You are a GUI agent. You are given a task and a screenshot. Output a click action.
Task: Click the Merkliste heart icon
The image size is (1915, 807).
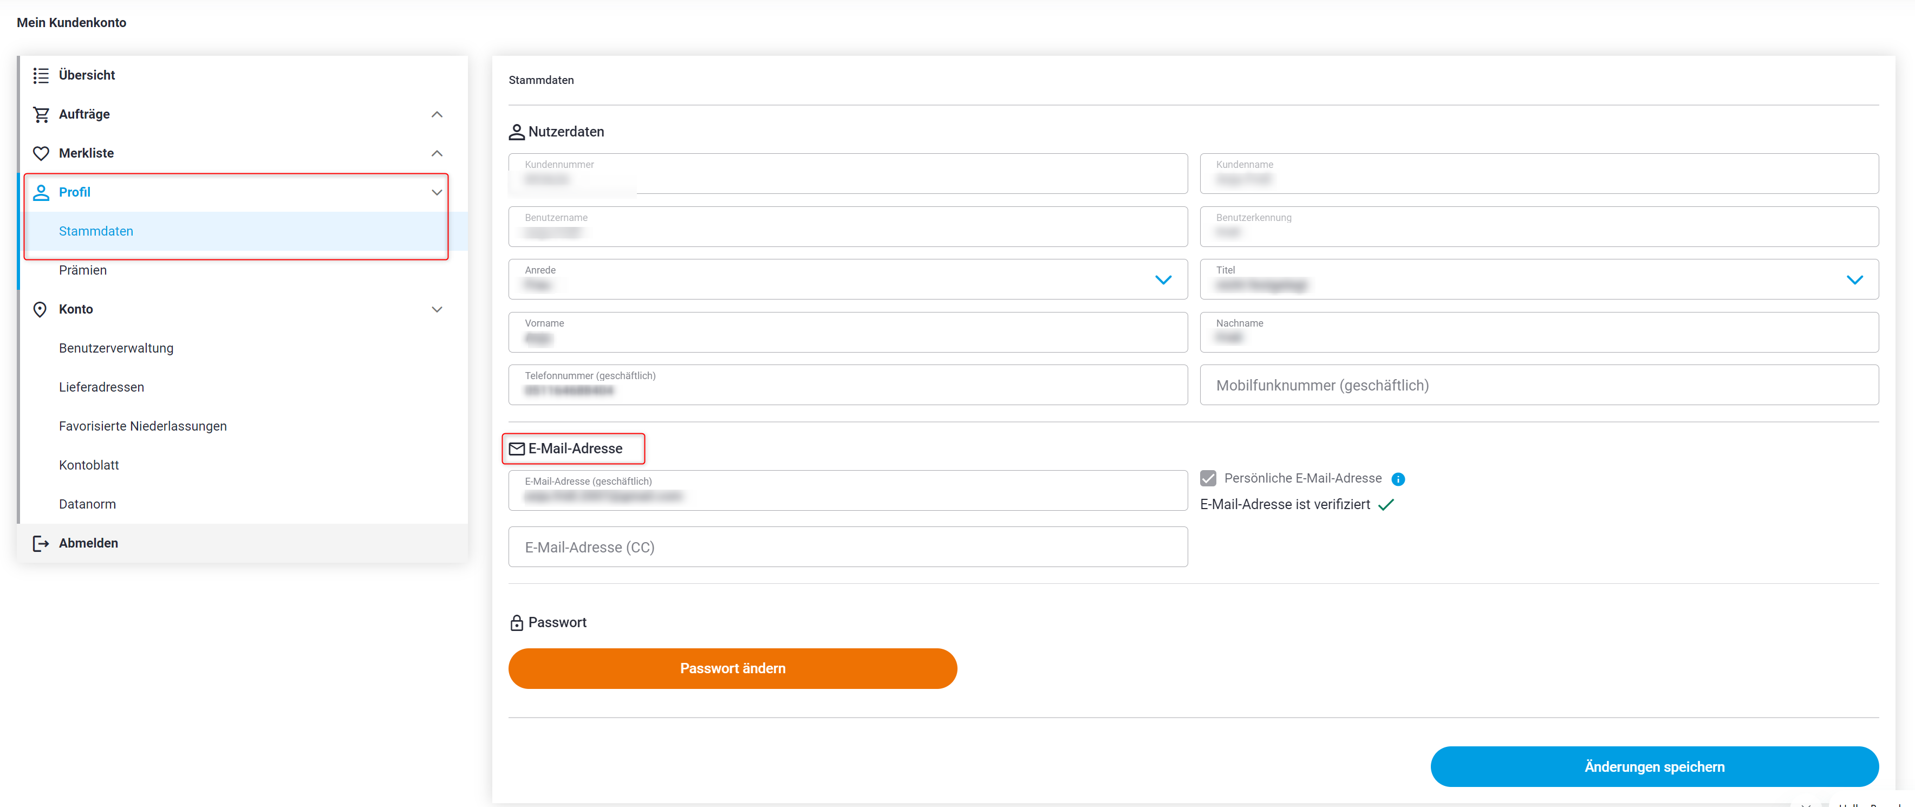click(x=41, y=153)
